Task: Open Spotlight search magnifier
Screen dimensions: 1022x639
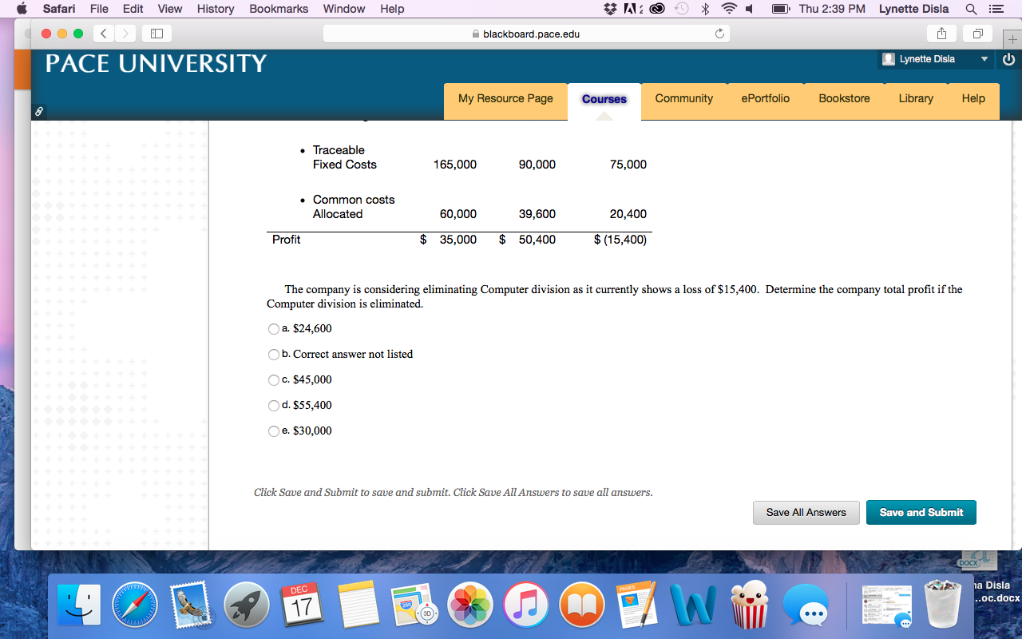Action: 971,9
